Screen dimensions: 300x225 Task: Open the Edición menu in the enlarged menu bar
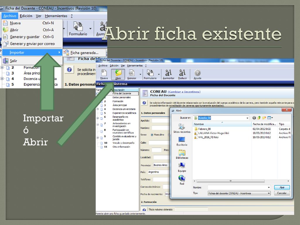[x=26, y=16]
